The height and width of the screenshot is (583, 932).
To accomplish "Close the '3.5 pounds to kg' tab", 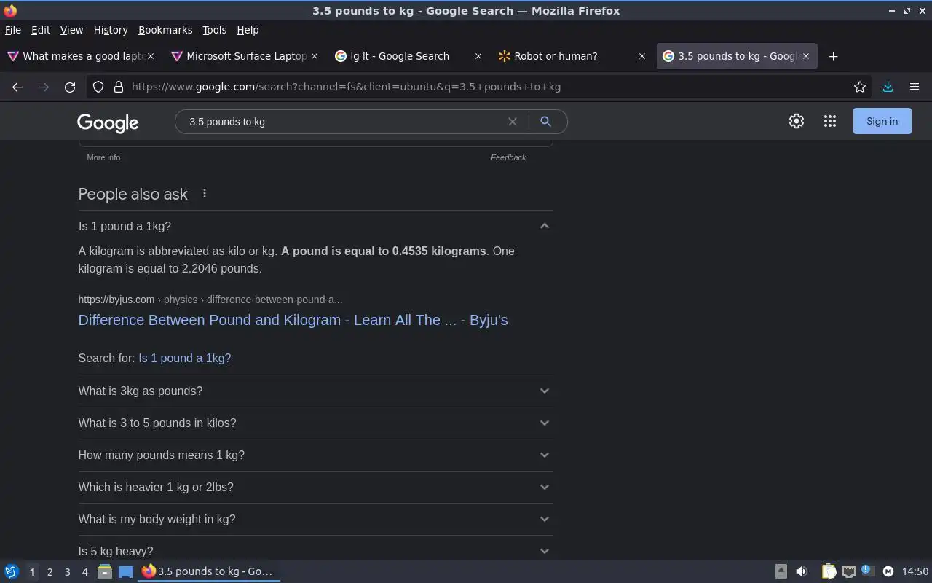I will click(806, 56).
